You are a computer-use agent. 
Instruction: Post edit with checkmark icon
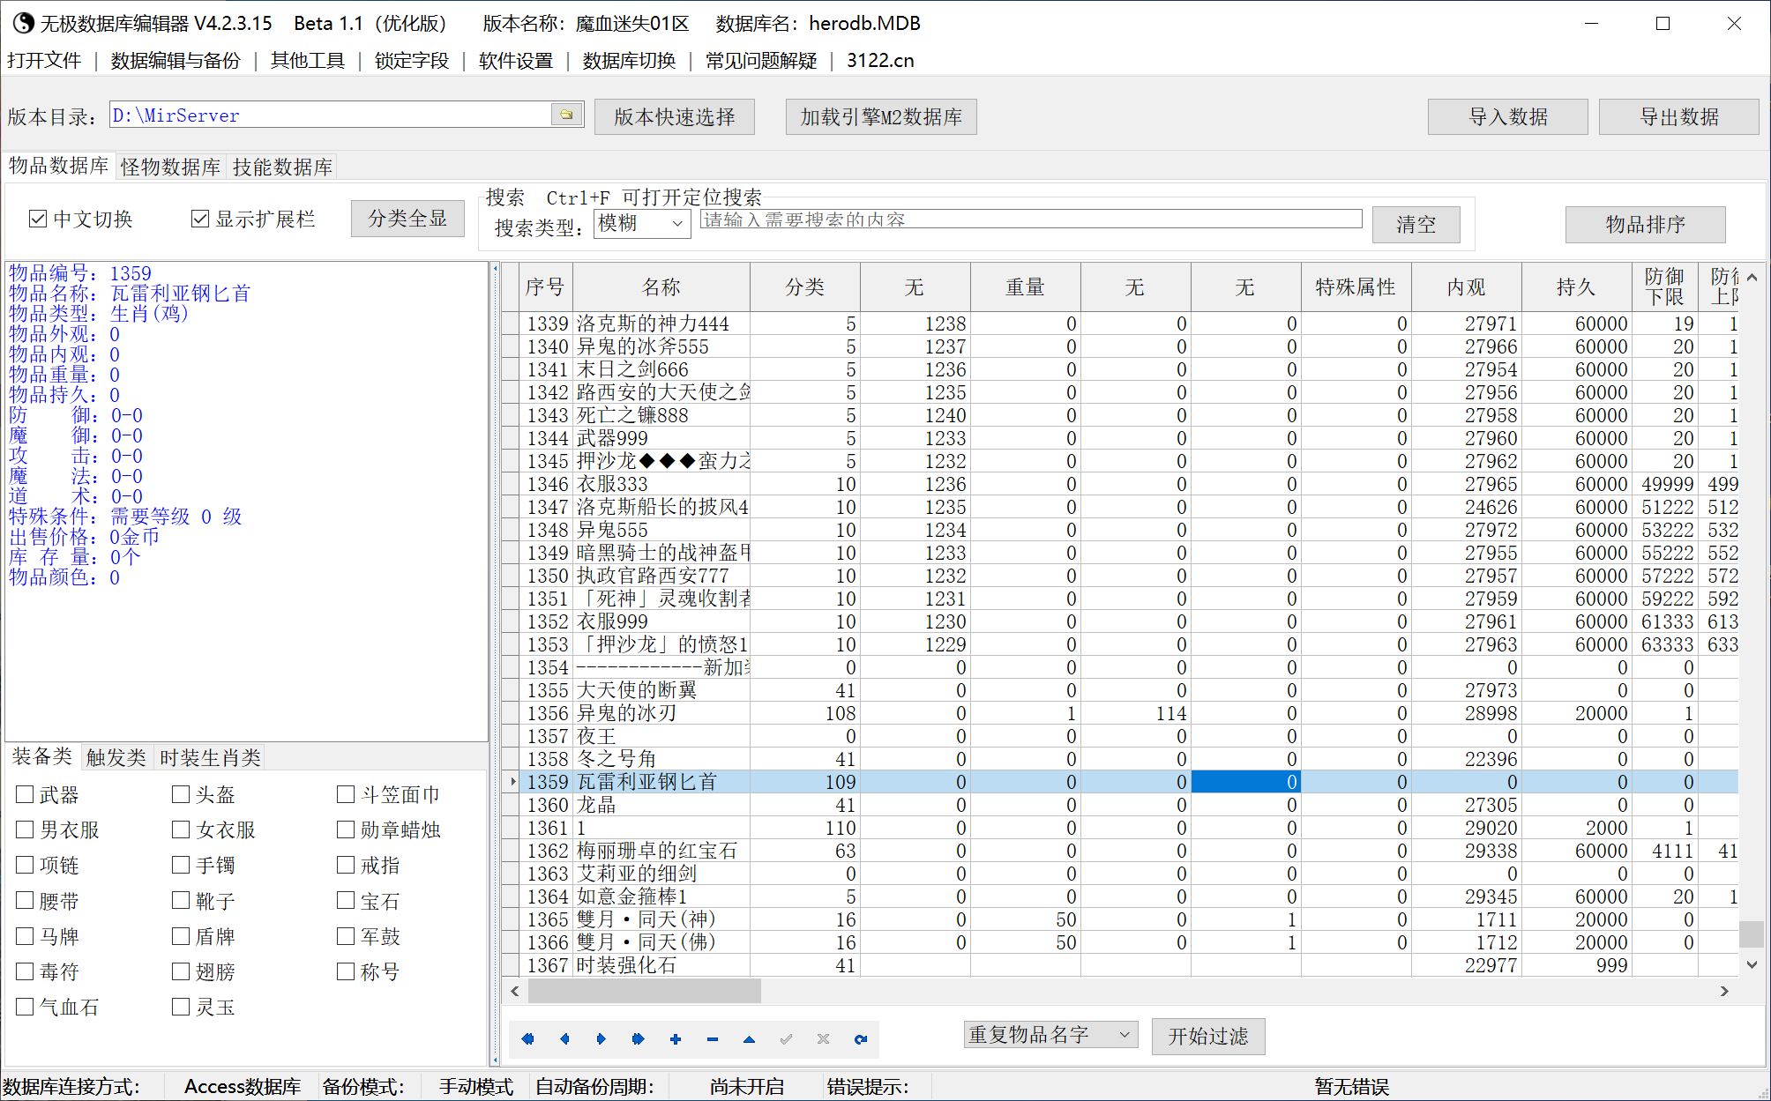tap(786, 1038)
